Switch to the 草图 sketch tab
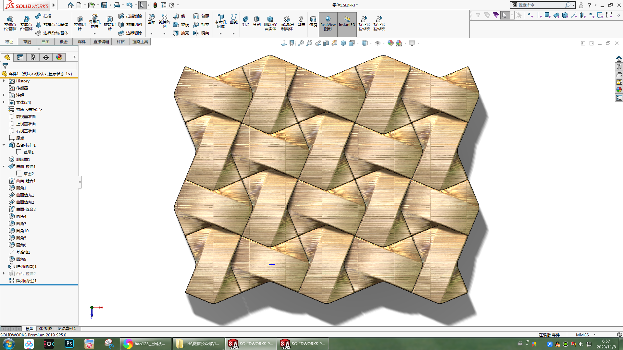The image size is (623, 350). pyautogui.click(x=27, y=42)
